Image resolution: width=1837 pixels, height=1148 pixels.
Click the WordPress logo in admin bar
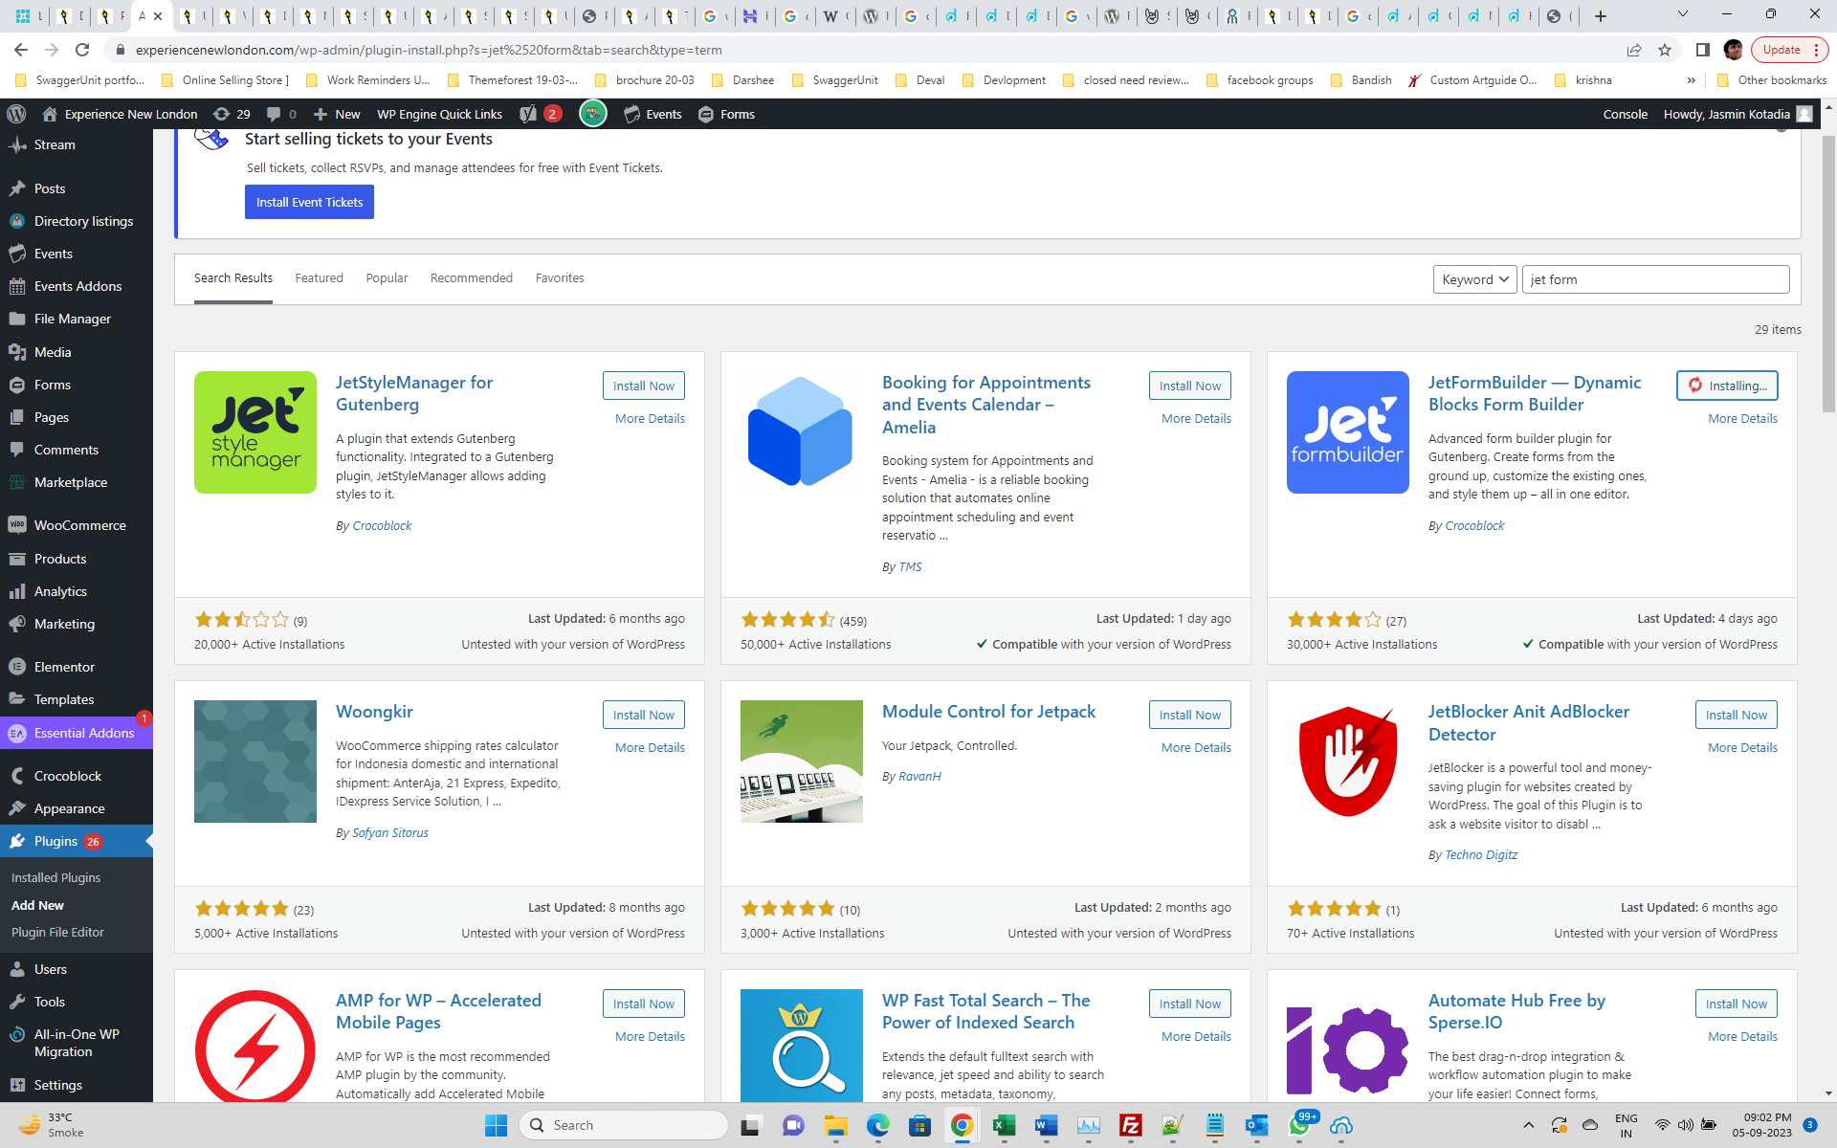pos(16,114)
